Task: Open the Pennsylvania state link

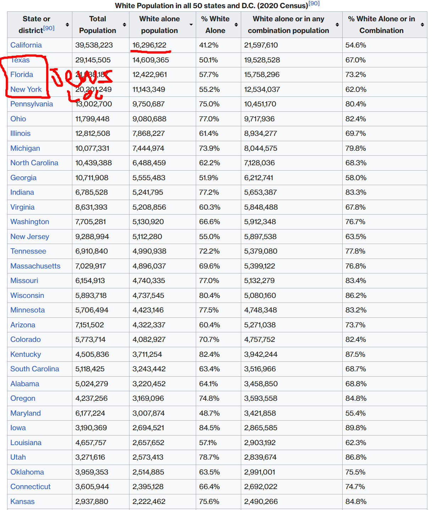Action: [32, 104]
